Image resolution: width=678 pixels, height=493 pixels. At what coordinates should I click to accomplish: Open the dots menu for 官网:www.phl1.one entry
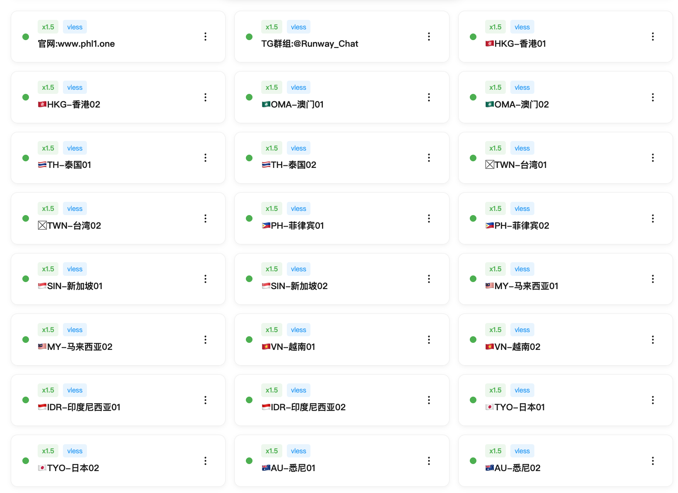[x=205, y=36]
